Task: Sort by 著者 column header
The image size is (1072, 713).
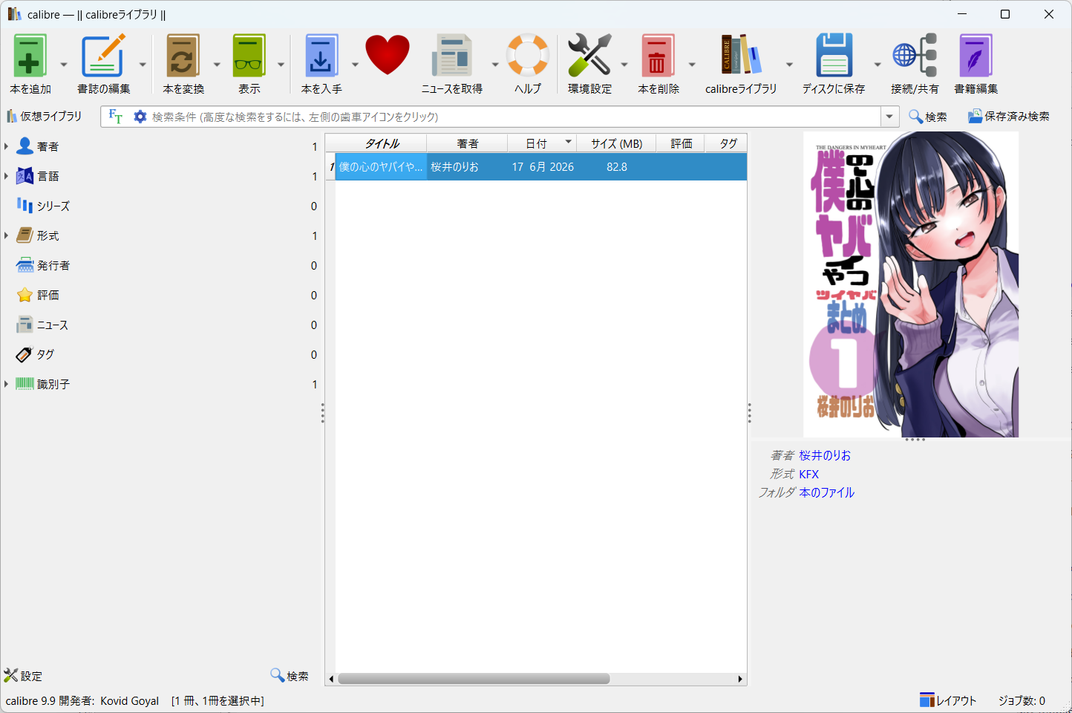Action: [x=467, y=143]
